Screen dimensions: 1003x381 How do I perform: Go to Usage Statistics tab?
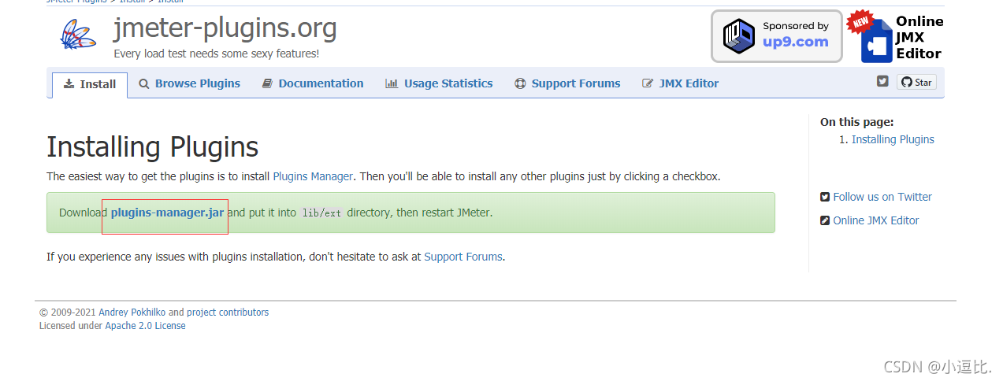(x=439, y=83)
